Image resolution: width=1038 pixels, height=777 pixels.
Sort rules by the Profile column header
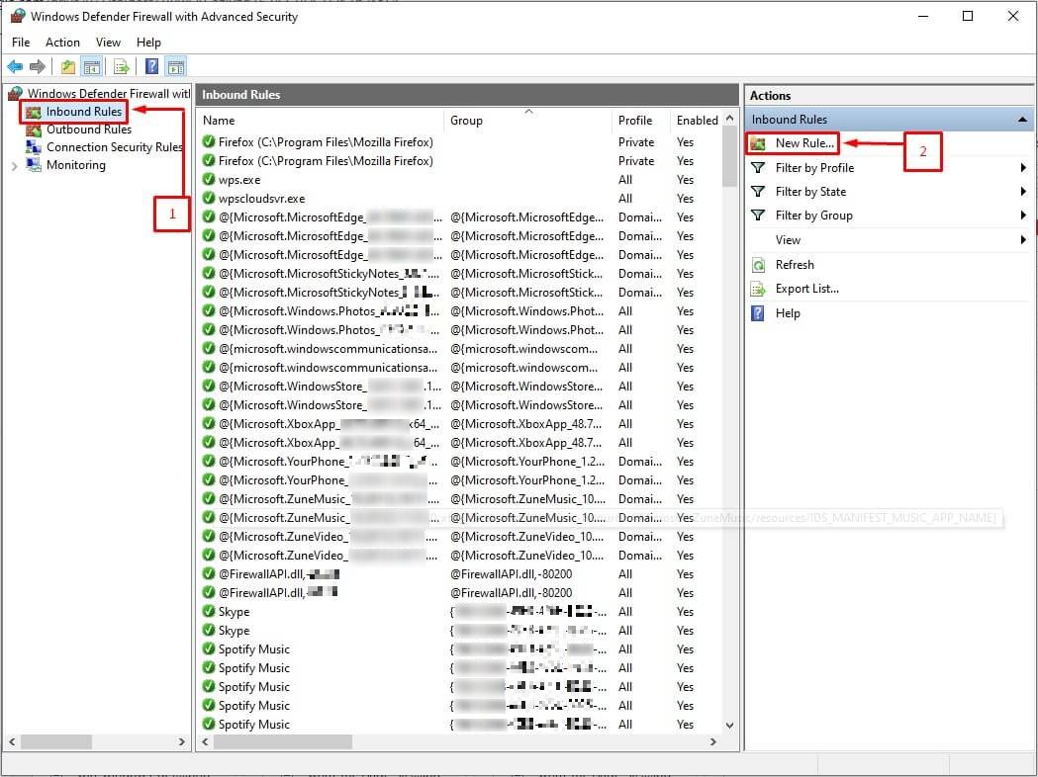coord(641,121)
